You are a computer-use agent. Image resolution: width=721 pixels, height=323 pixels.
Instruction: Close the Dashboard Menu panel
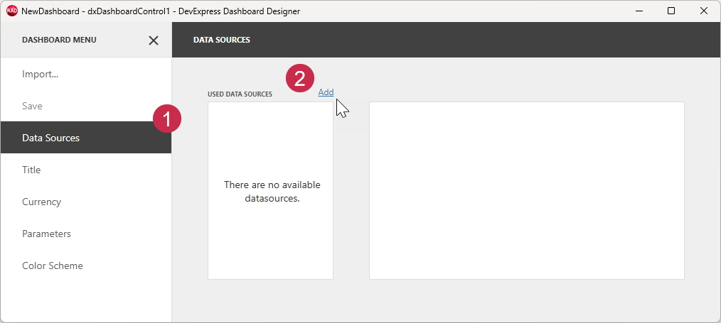154,40
